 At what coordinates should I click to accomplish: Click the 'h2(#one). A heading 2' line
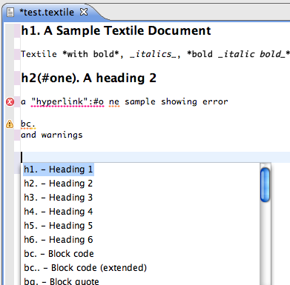89,78
